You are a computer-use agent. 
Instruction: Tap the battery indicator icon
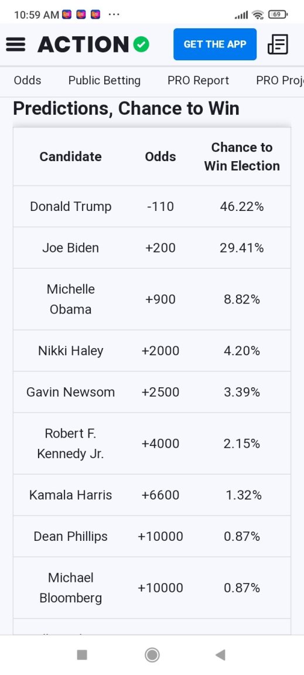coord(278,15)
